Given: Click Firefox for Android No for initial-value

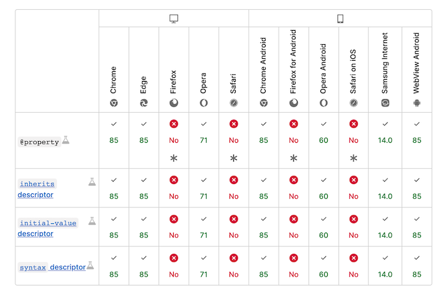Looking at the screenshot, I should (x=293, y=235).
